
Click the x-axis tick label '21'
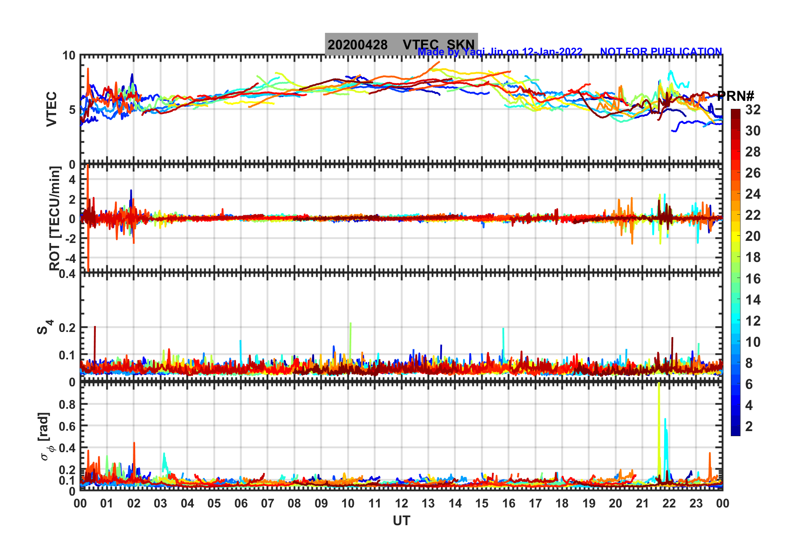(x=643, y=503)
